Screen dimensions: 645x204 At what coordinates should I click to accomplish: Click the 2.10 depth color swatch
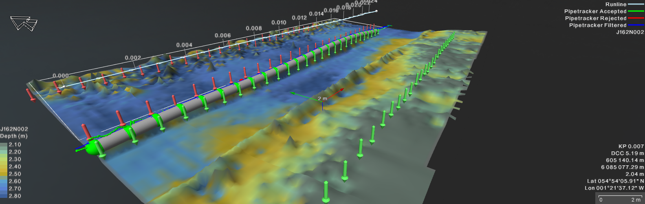tap(4, 145)
